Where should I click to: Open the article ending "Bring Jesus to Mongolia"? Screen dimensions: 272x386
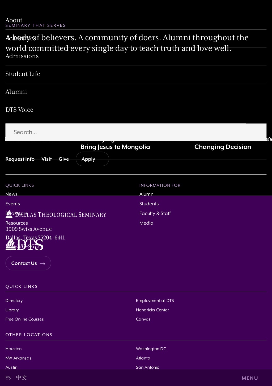[x=115, y=147]
